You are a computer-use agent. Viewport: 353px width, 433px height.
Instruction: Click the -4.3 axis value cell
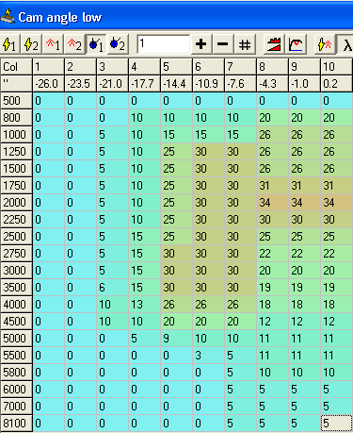(x=273, y=84)
